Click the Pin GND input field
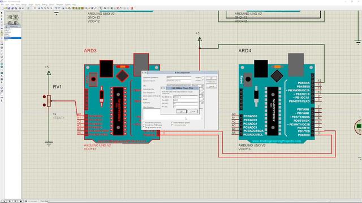The height and width of the screenshot is (203, 362). [x=186, y=104]
